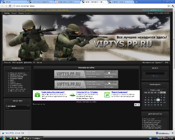Open the Форум link in top navigation

(x=21, y=13)
